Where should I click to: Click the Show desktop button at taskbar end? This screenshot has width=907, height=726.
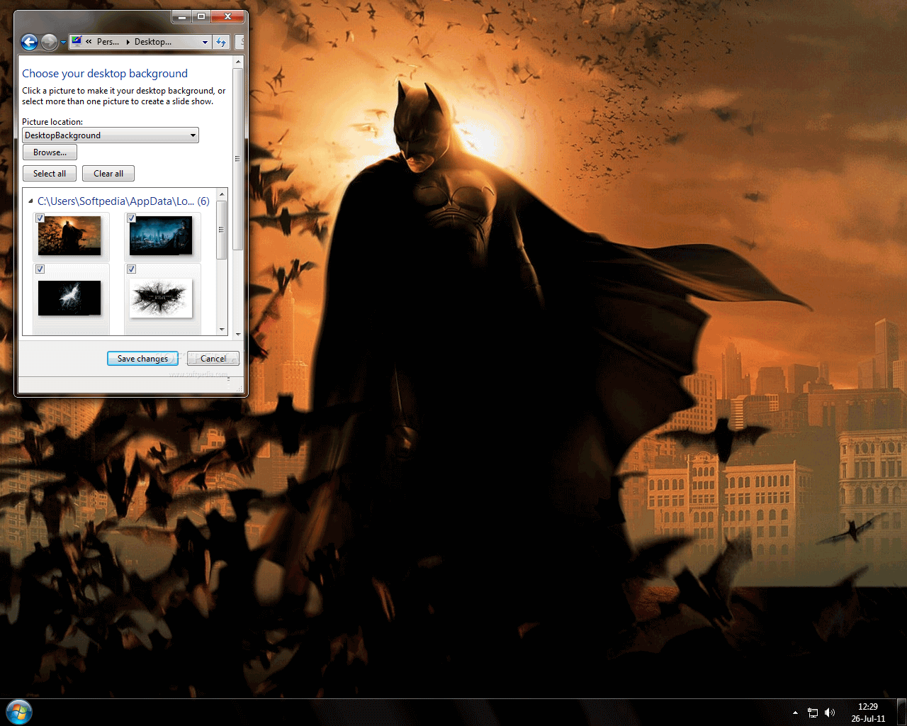[901, 712]
